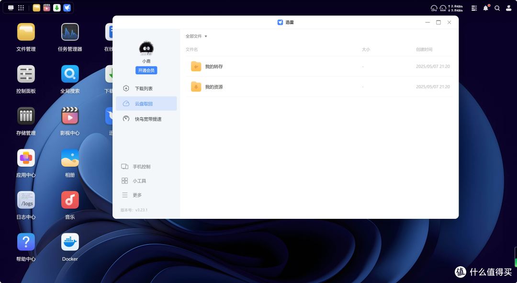Switch to green download app taskbar icon
Image resolution: width=517 pixels, height=283 pixels.
57,8
